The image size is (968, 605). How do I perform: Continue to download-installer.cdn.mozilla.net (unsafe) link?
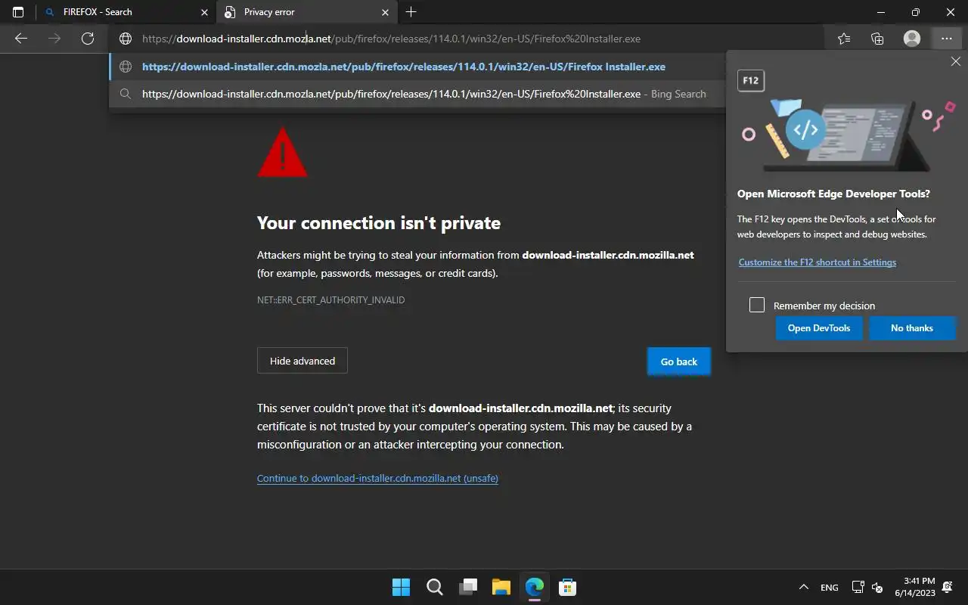(x=377, y=478)
